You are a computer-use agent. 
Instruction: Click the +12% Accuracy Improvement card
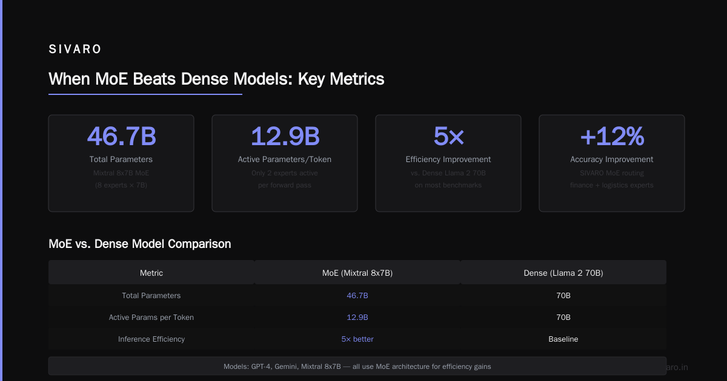click(x=612, y=163)
